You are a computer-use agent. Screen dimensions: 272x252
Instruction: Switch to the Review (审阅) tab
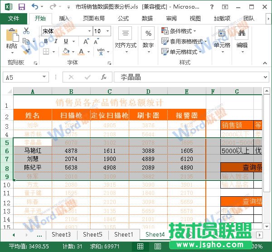[171, 19]
